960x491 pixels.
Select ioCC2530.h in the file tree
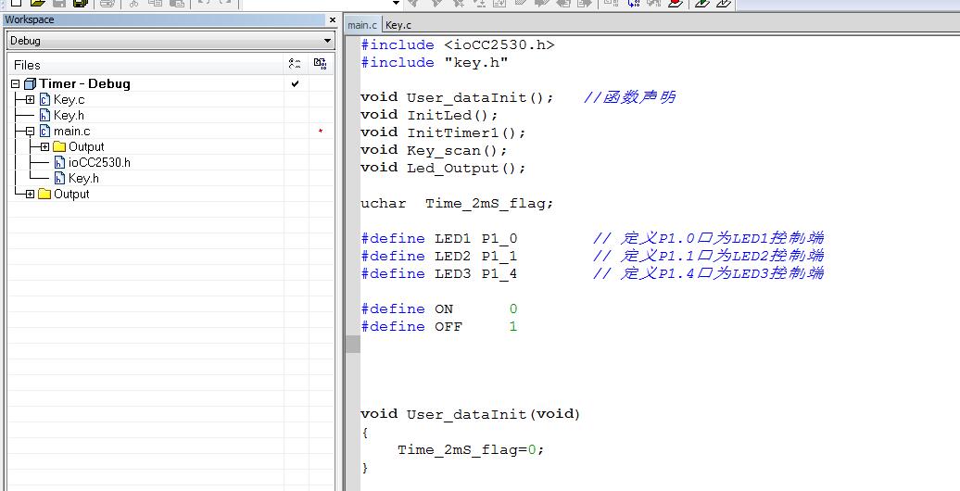(x=99, y=163)
